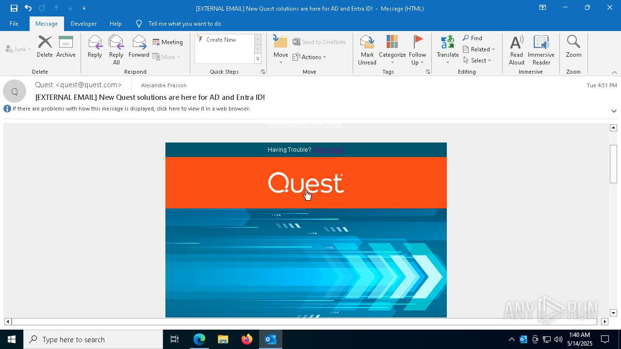Expand the message header chevron
The height and width of the screenshot is (349, 621).
click(614, 111)
